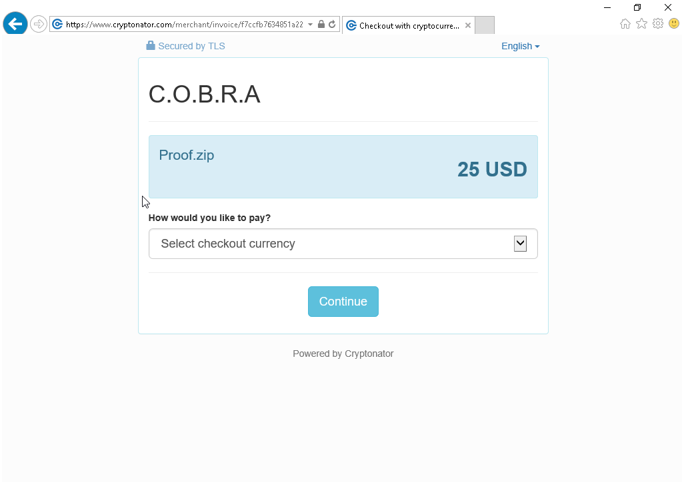Click the Forward navigation arrow

coord(39,25)
